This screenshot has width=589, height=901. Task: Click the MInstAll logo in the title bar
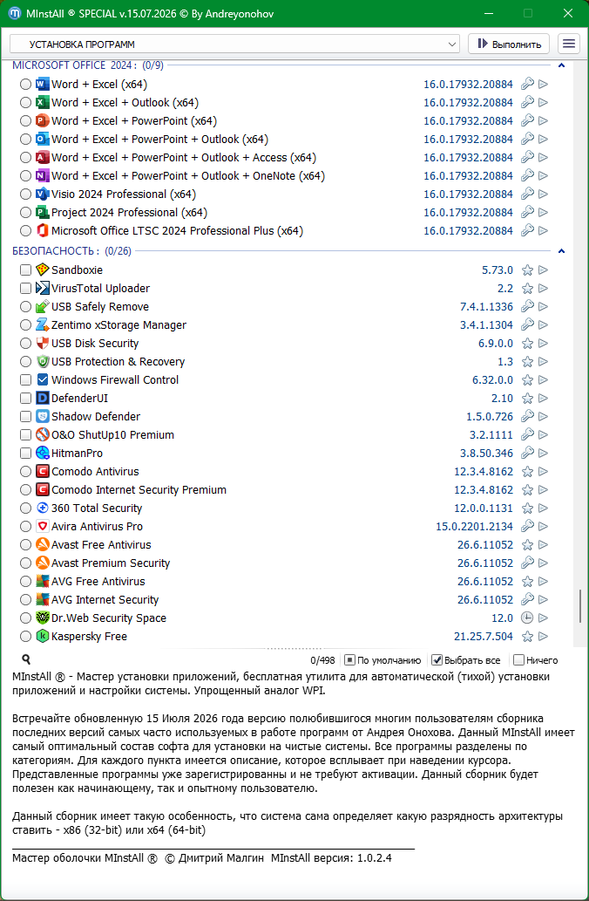[15, 13]
